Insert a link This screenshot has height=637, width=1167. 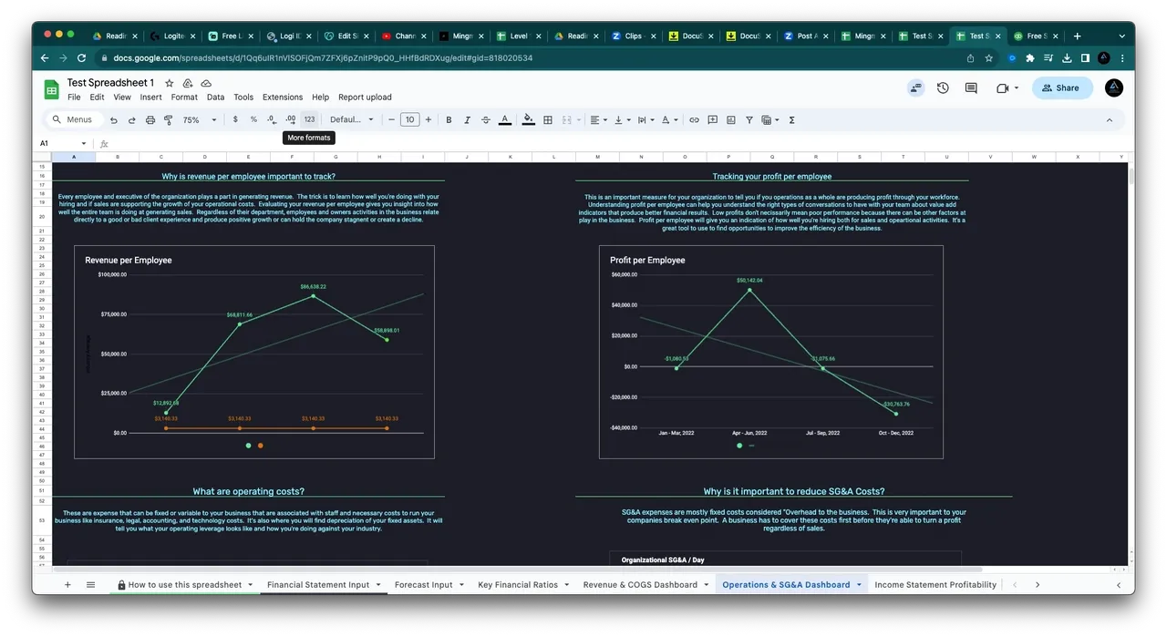click(694, 119)
